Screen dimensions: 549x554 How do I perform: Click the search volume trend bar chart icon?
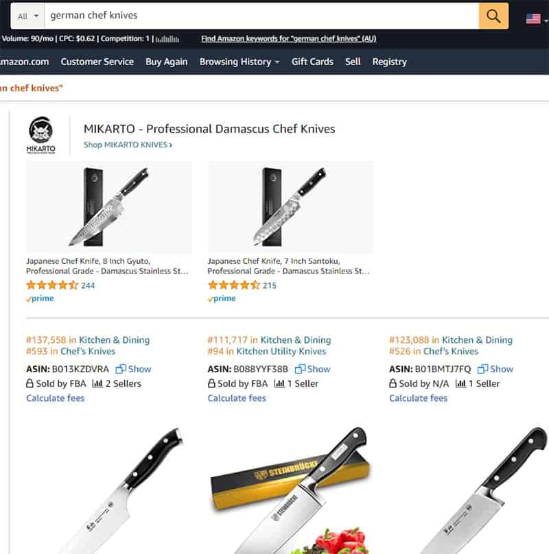tap(167, 39)
